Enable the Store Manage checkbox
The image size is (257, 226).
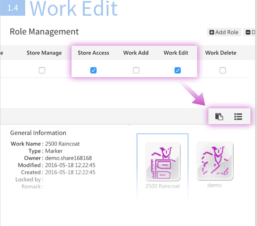[42, 70]
